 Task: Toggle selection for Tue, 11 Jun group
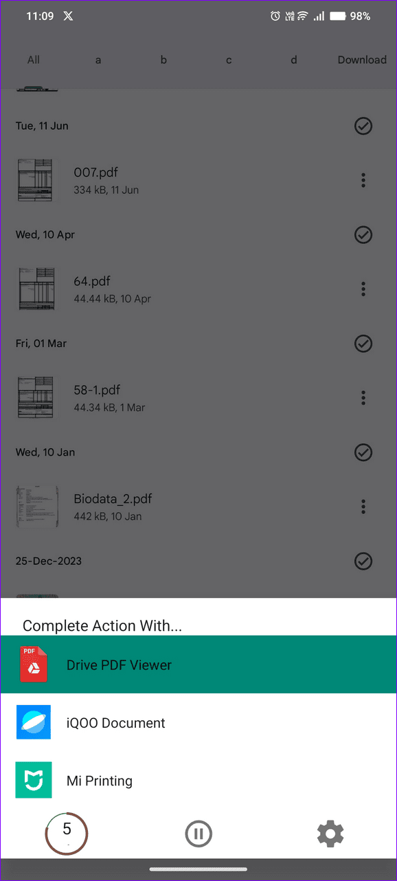(363, 126)
